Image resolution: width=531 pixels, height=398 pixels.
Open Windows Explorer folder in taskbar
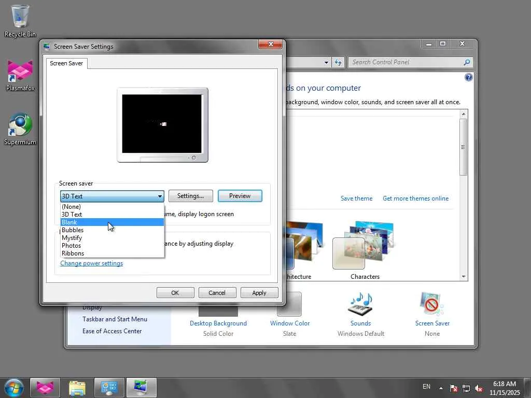pyautogui.click(x=77, y=388)
